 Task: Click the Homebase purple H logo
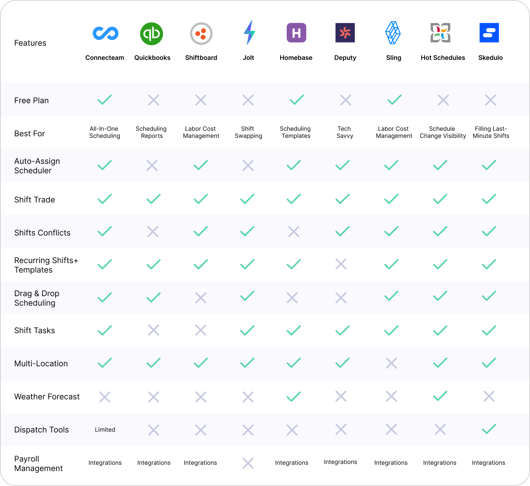click(296, 33)
